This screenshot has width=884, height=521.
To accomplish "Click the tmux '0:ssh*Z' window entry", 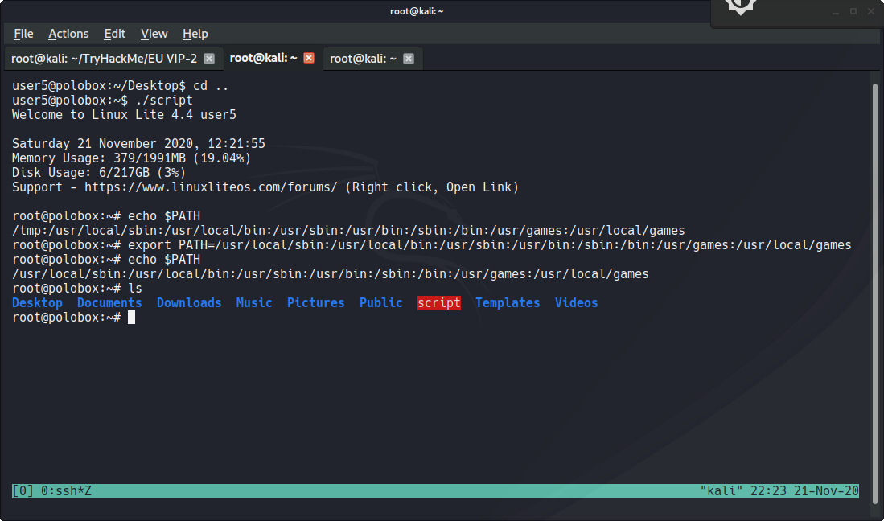I will 66,491.
